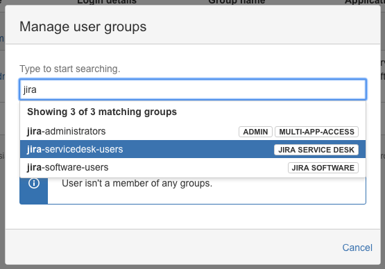Viewport: 385px width, 269px height.
Task: Click the Login details column header behind the dialog
Action: (x=107, y=2)
